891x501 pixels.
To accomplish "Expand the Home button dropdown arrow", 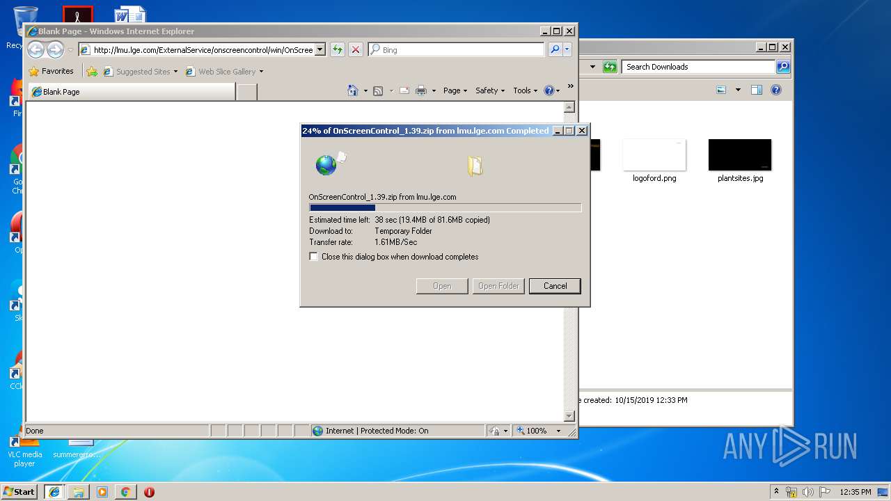I will pyautogui.click(x=365, y=91).
